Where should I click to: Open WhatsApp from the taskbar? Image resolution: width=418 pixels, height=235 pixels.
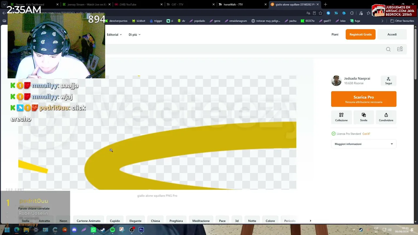pos(93,230)
